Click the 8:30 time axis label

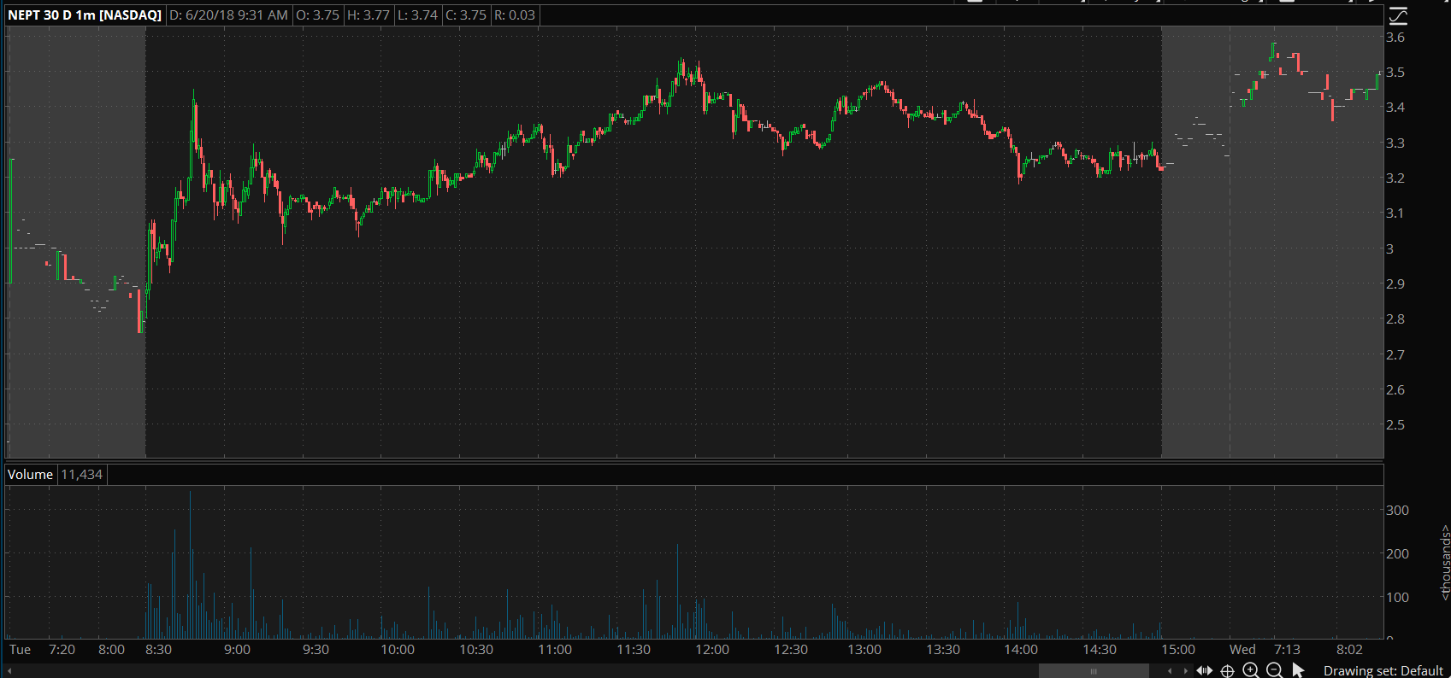tap(159, 650)
